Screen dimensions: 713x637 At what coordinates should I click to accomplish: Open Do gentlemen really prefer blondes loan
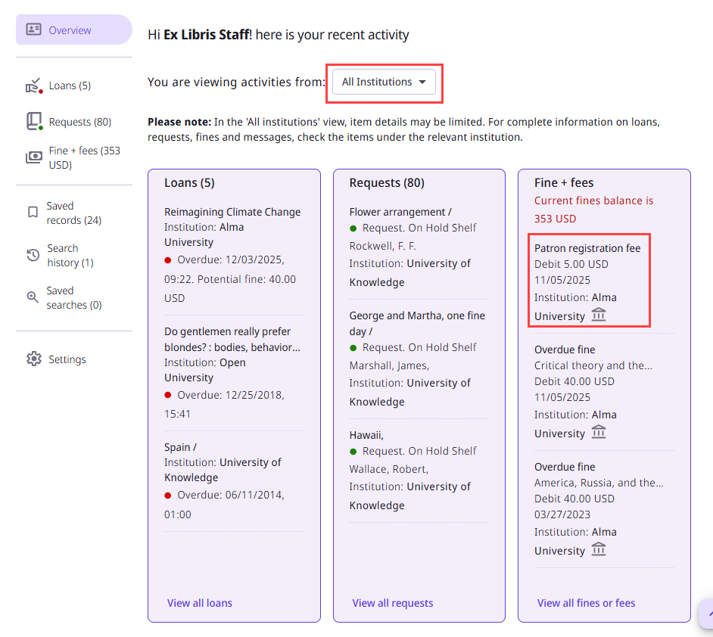[x=232, y=340]
